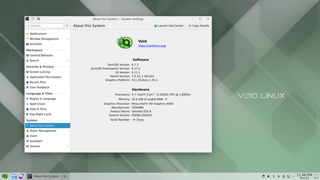Click the Satellite E55-A product name

(x=142, y=112)
